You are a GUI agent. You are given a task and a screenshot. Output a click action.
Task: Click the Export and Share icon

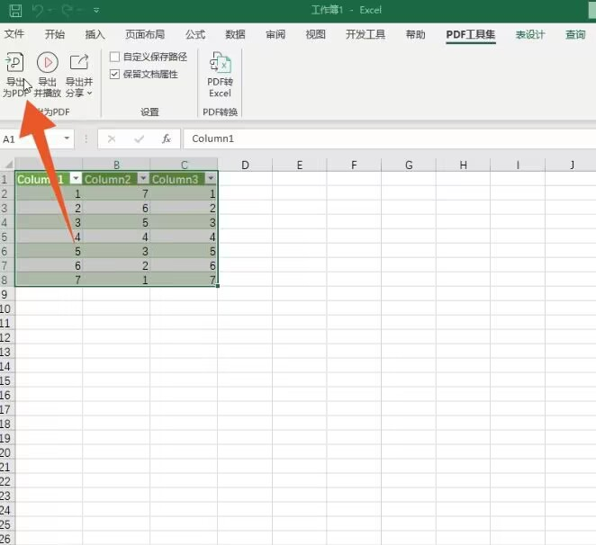79,63
